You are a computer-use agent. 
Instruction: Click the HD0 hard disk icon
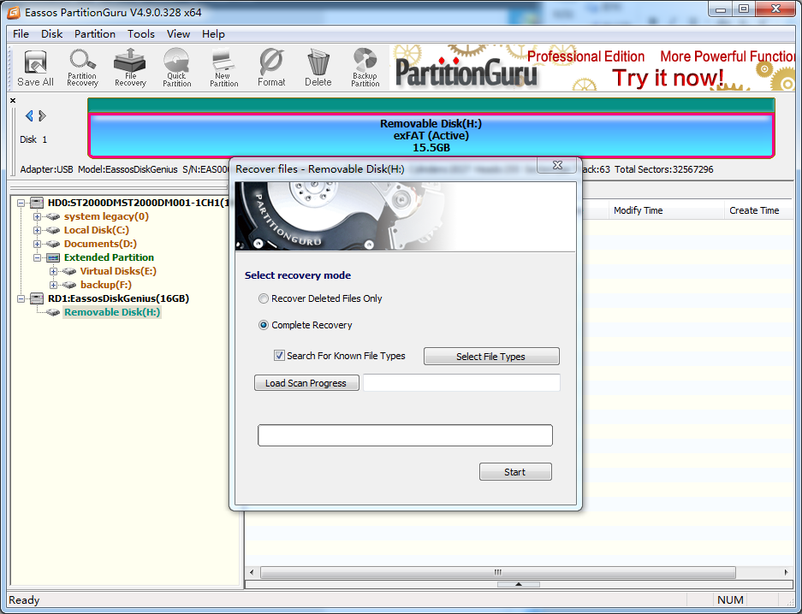[37, 203]
